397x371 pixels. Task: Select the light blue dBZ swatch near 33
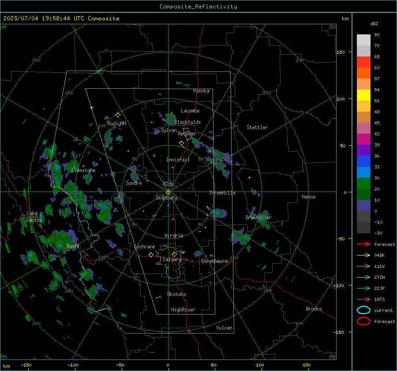(x=363, y=172)
